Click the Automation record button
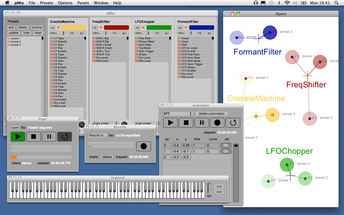The image size is (344, 215). tap(217, 123)
